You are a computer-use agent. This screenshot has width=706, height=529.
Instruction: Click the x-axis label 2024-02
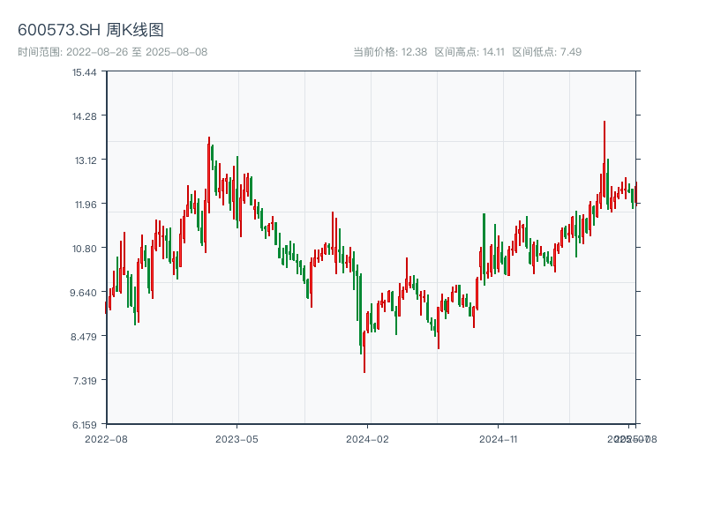pos(367,439)
